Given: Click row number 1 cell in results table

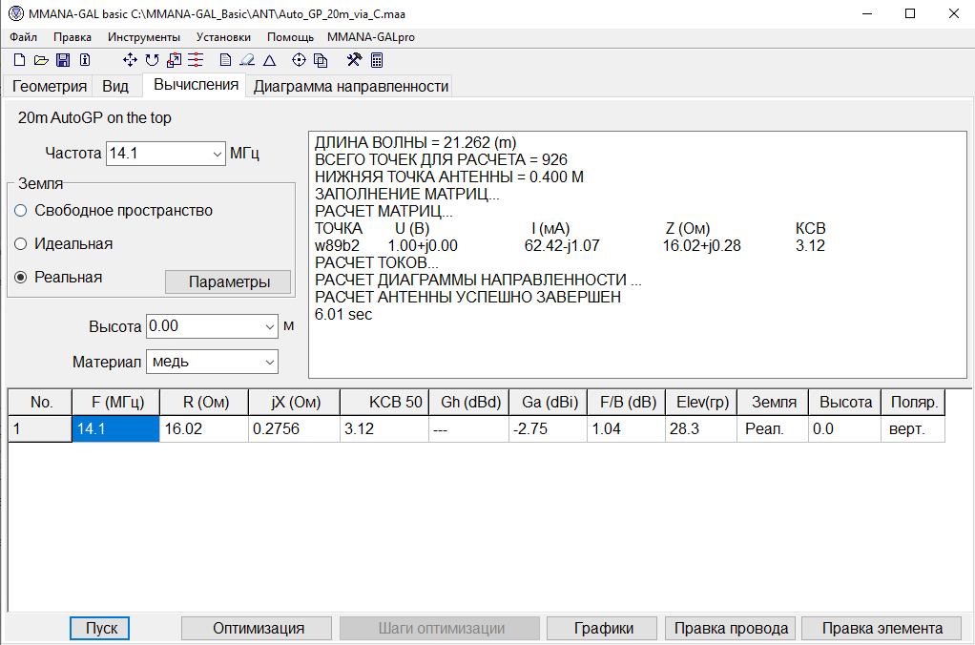Looking at the screenshot, I should coord(40,429).
